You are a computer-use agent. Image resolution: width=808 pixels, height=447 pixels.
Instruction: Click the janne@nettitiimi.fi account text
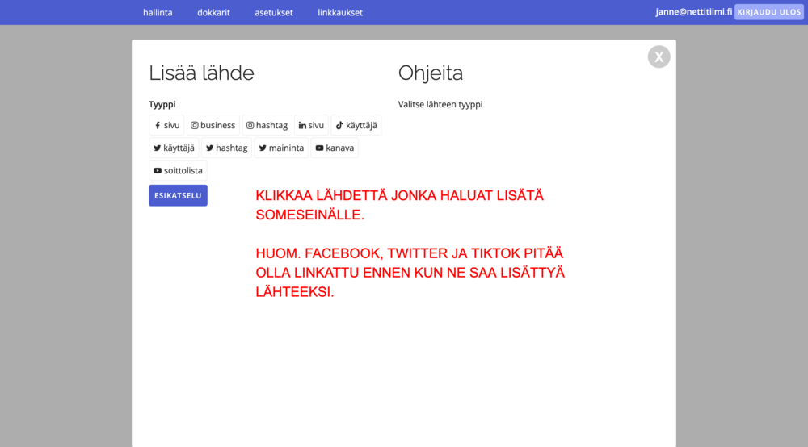[x=693, y=12]
